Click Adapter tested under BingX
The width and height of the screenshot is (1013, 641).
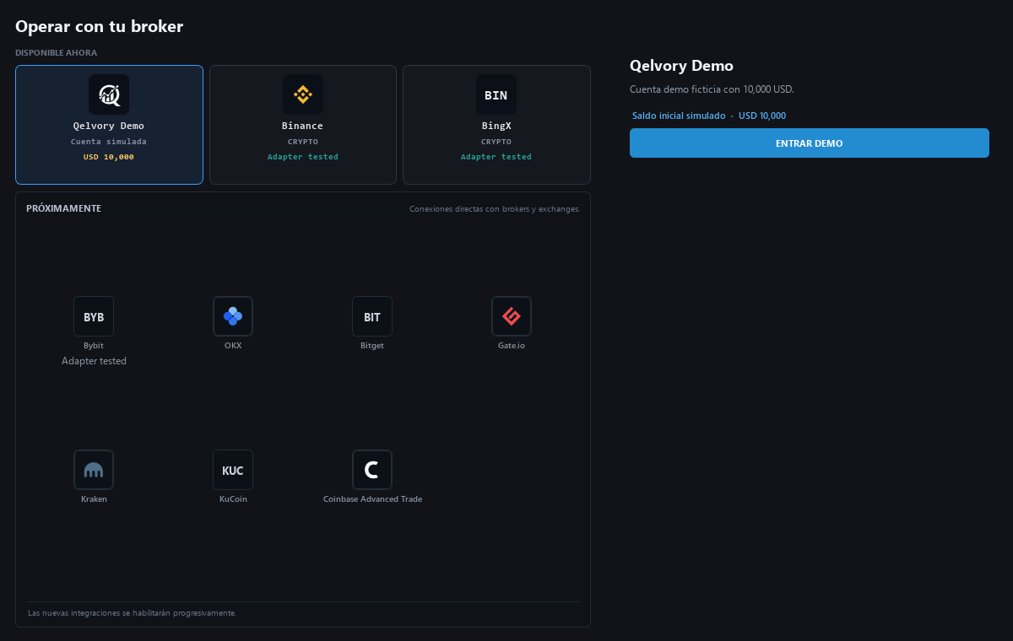click(x=496, y=157)
